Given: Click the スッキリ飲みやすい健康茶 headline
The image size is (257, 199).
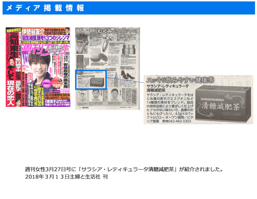Looking at the screenshot, I should [x=179, y=80].
